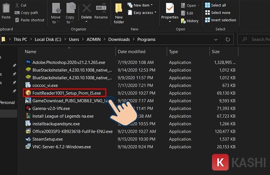Image resolution: width=270 pixels, height=175 pixels.
Task: Expand the address bar history dropdown
Action: point(216,39)
